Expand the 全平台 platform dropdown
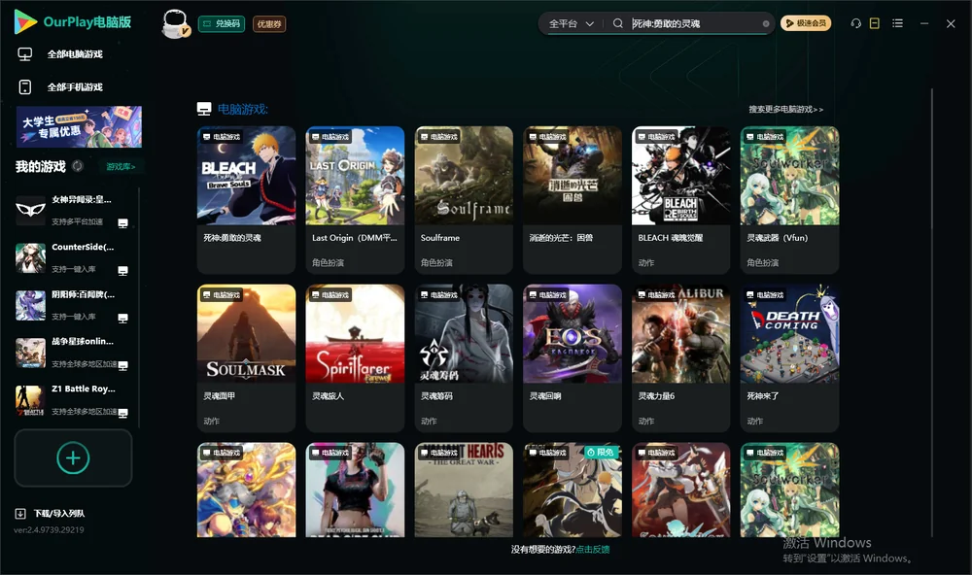 [571, 23]
